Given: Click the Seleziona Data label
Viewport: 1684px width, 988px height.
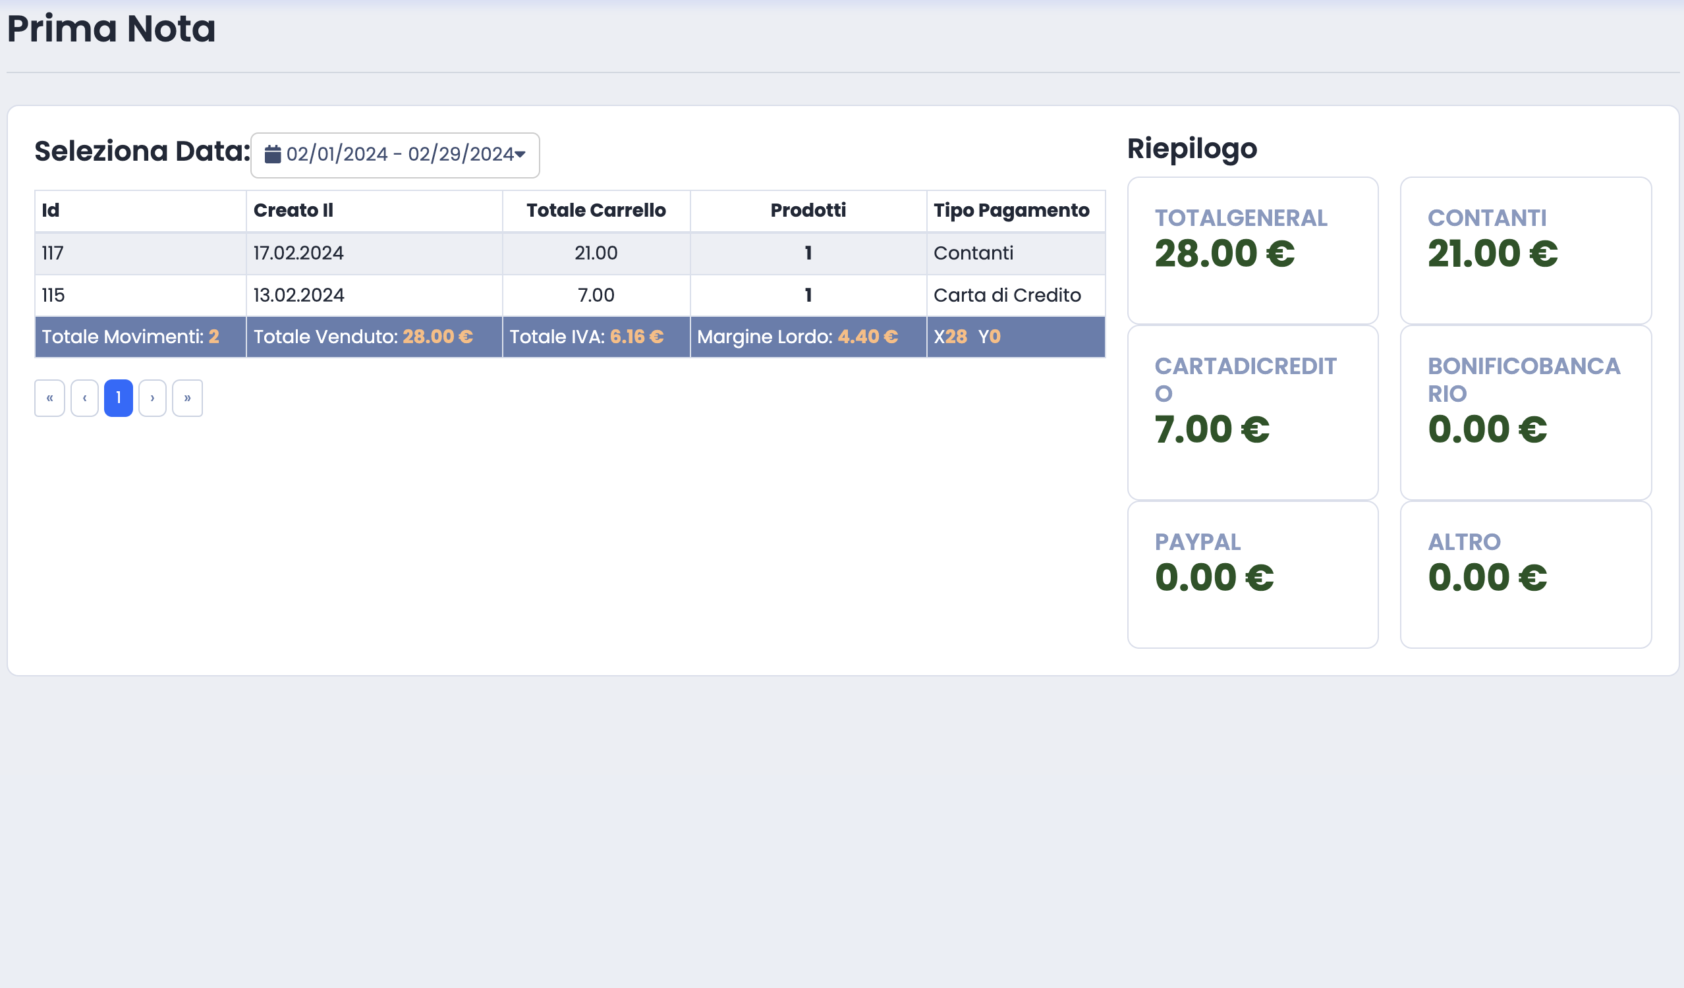Looking at the screenshot, I should pos(142,151).
